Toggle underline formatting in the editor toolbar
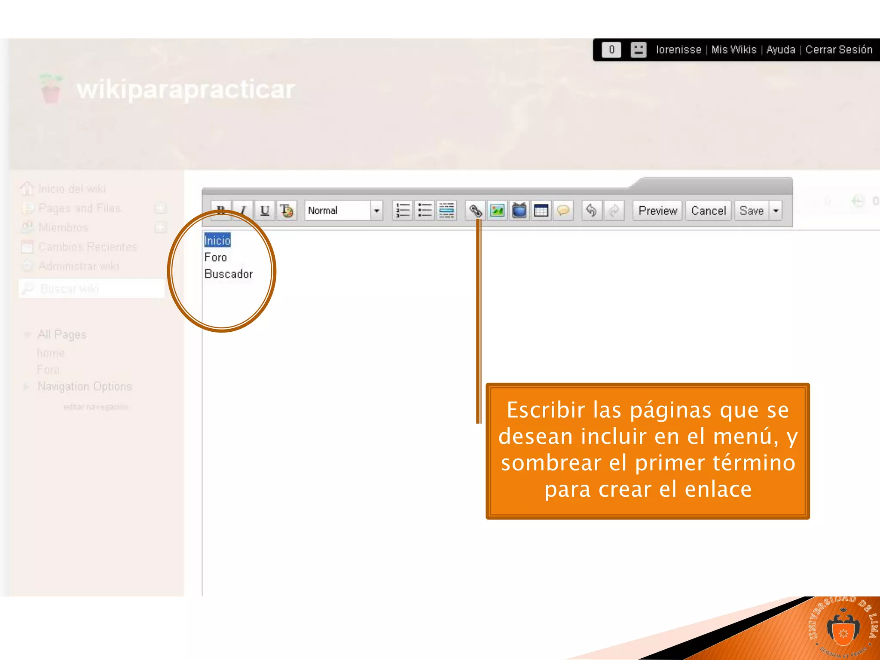The height and width of the screenshot is (660, 880). pos(265,211)
